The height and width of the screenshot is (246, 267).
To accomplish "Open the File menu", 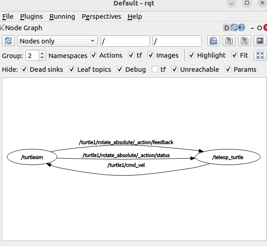I will [8, 16].
